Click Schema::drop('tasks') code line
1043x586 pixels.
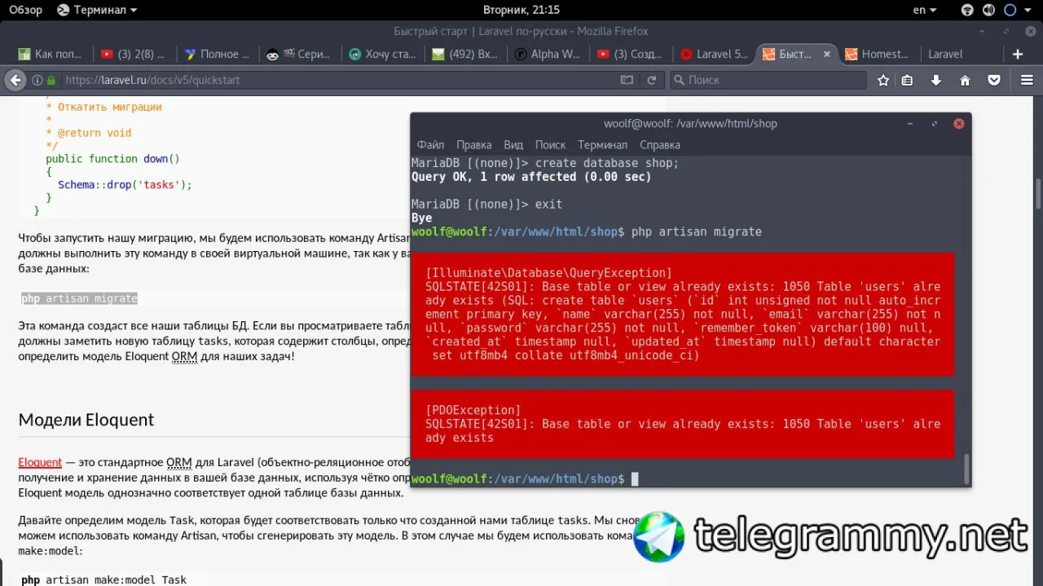point(125,185)
